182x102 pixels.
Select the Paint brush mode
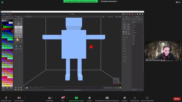18,32
